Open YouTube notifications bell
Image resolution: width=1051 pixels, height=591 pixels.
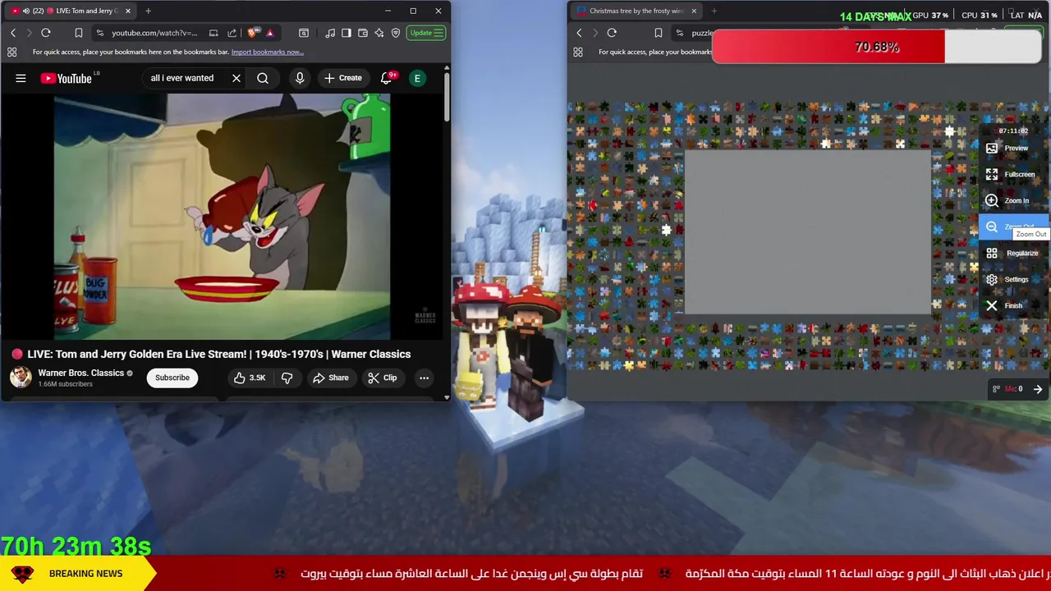tap(387, 78)
